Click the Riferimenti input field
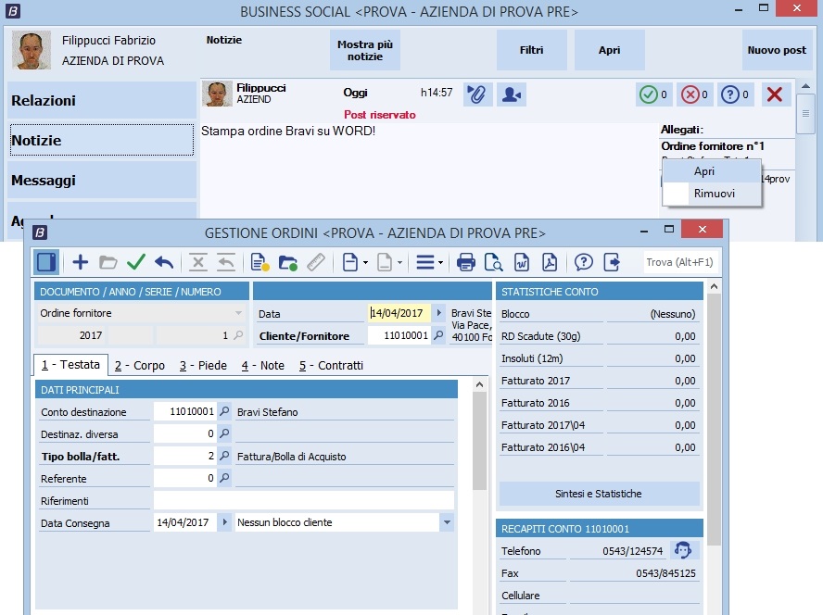This screenshot has height=615, width=823. [x=304, y=501]
